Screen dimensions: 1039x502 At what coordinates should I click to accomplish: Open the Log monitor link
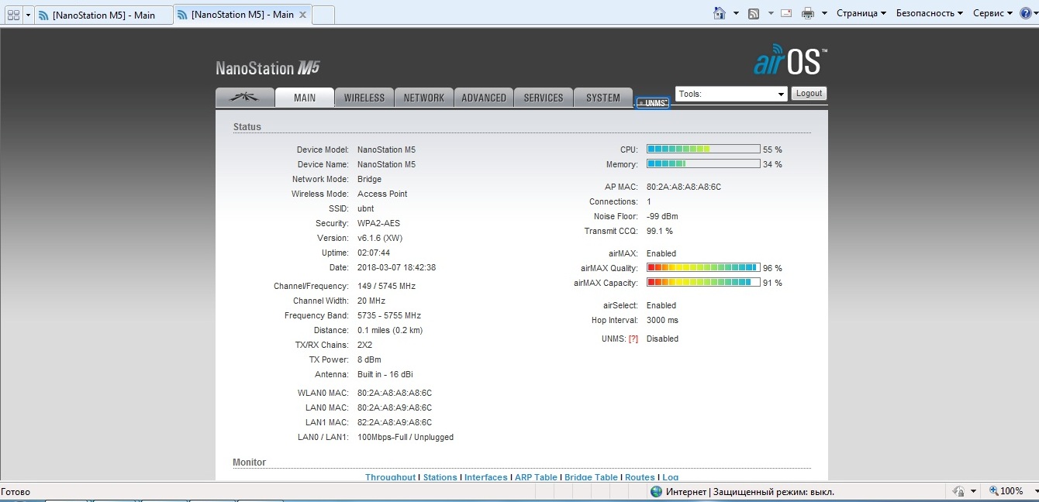[670, 477]
